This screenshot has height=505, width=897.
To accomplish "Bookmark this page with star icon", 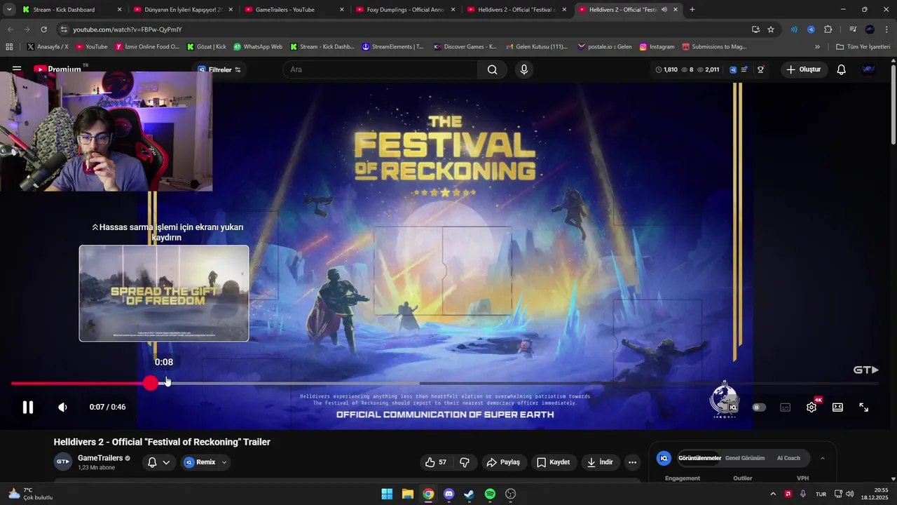I will click(771, 29).
